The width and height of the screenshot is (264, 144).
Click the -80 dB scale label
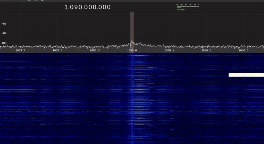pos(4,33)
